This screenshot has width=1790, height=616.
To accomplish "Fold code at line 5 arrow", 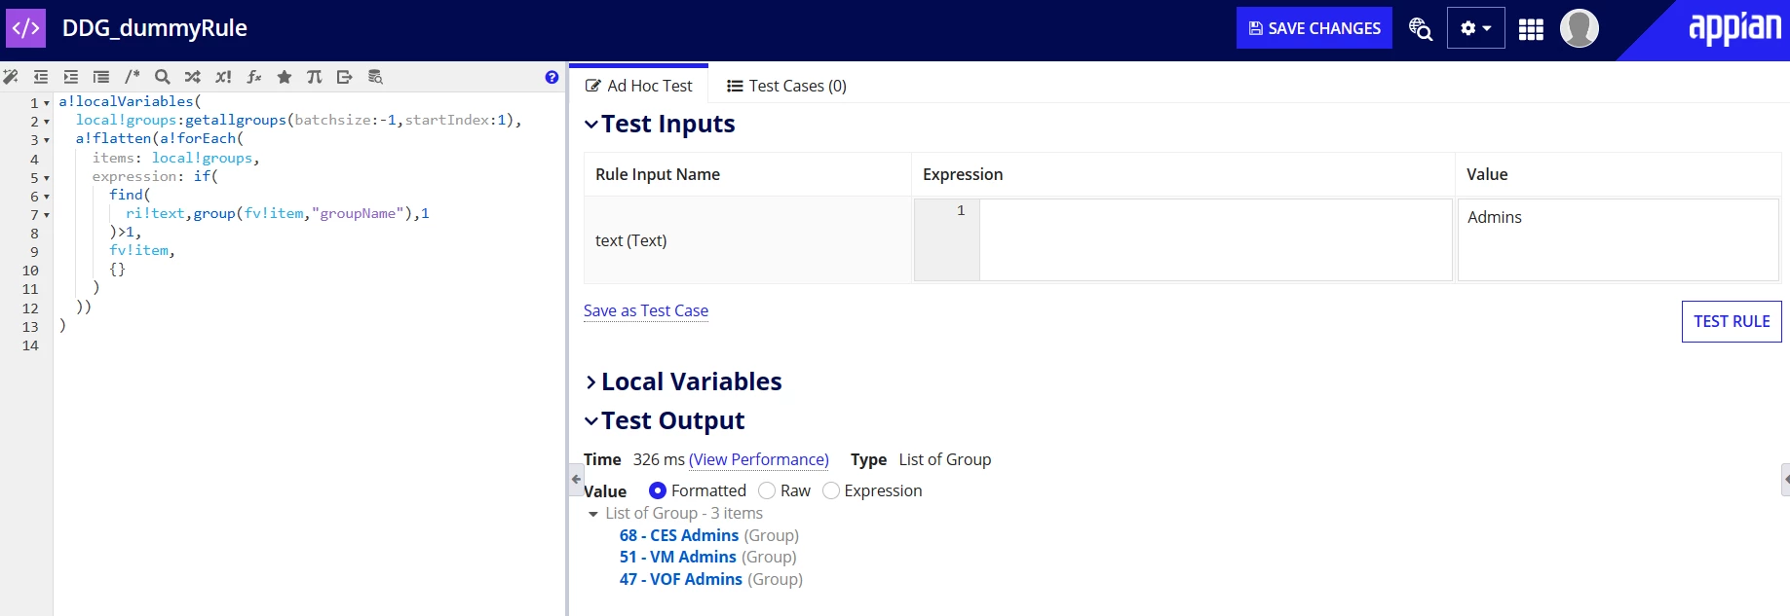I will (x=46, y=178).
